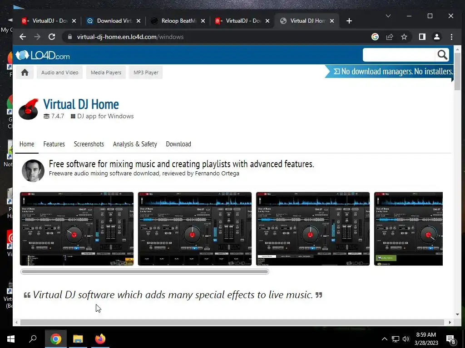Open second Virtual DJ screenshot thumbnail
465x348 pixels.
pyautogui.click(x=194, y=229)
